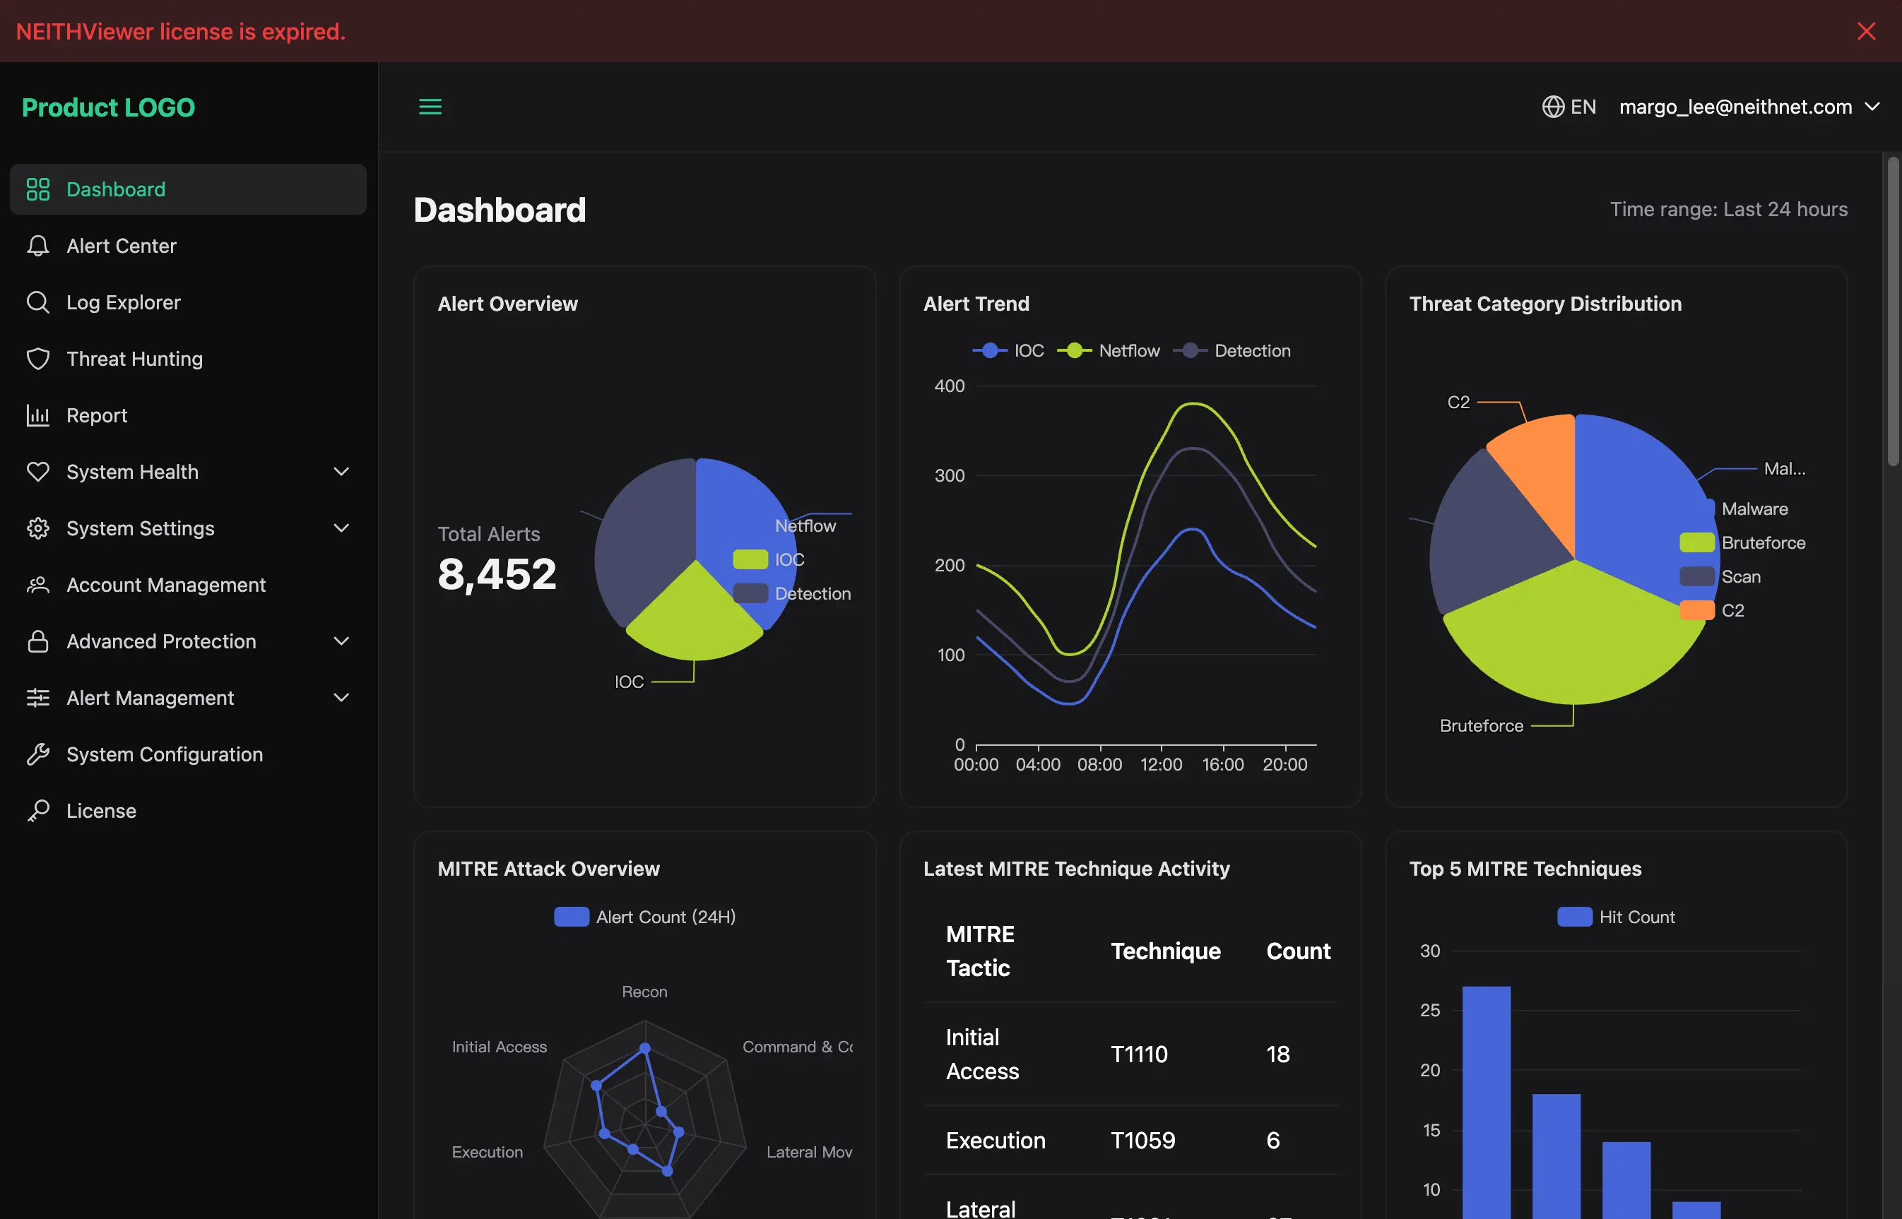The width and height of the screenshot is (1902, 1219).
Task: Click the green IOC slice in Alert Overview
Action: [x=695, y=617]
